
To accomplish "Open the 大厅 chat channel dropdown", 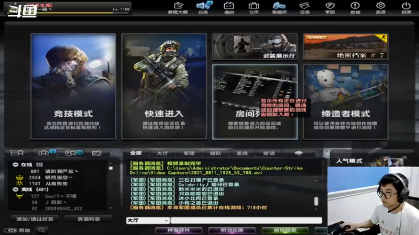I will pyautogui.click(x=148, y=220).
